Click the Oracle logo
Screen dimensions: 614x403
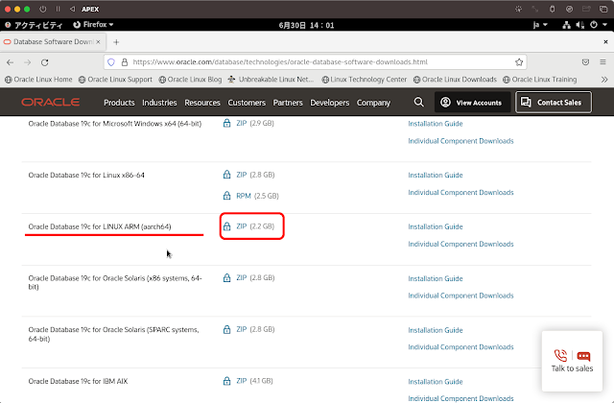click(x=51, y=103)
